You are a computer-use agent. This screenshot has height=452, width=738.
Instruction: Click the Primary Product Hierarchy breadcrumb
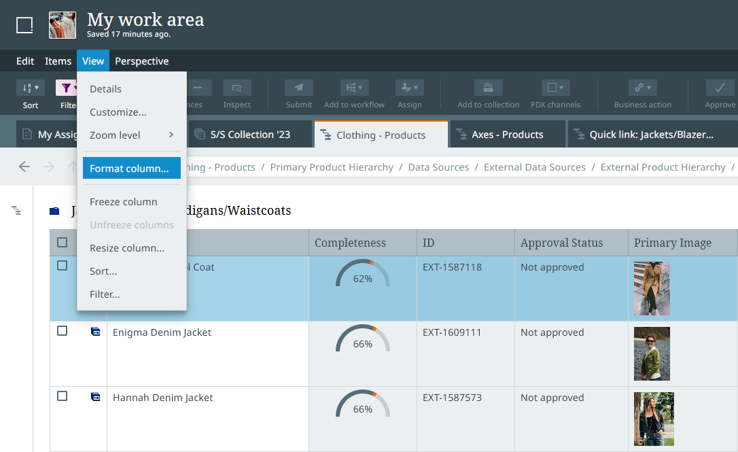332,167
